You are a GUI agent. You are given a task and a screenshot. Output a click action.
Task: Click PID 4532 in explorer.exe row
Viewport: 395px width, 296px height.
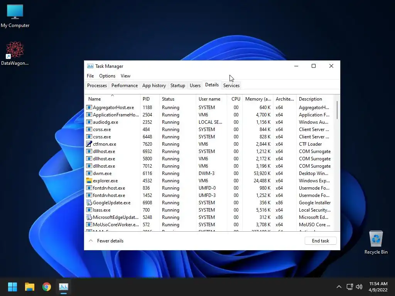[x=147, y=180]
